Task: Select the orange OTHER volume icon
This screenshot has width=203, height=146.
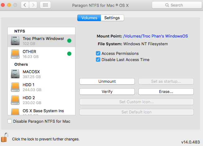Action: point(16,54)
